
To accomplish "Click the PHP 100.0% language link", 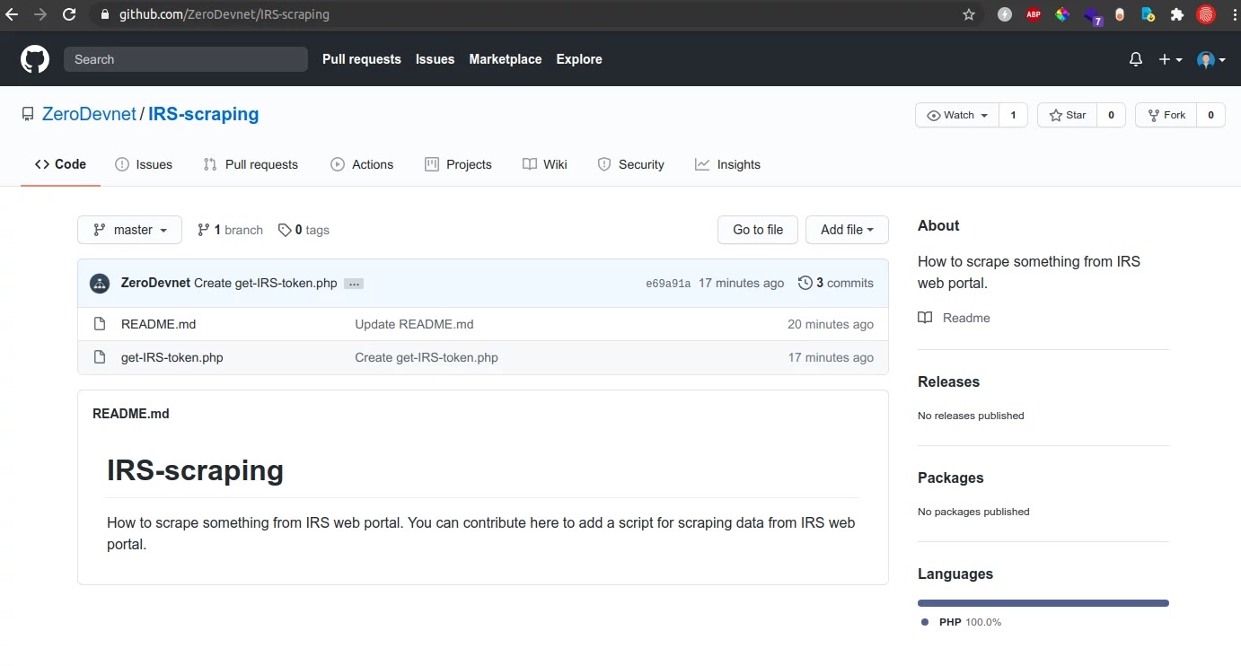I will pos(962,622).
